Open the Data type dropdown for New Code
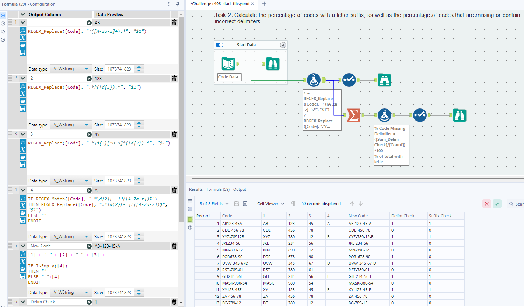 [x=71, y=292]
